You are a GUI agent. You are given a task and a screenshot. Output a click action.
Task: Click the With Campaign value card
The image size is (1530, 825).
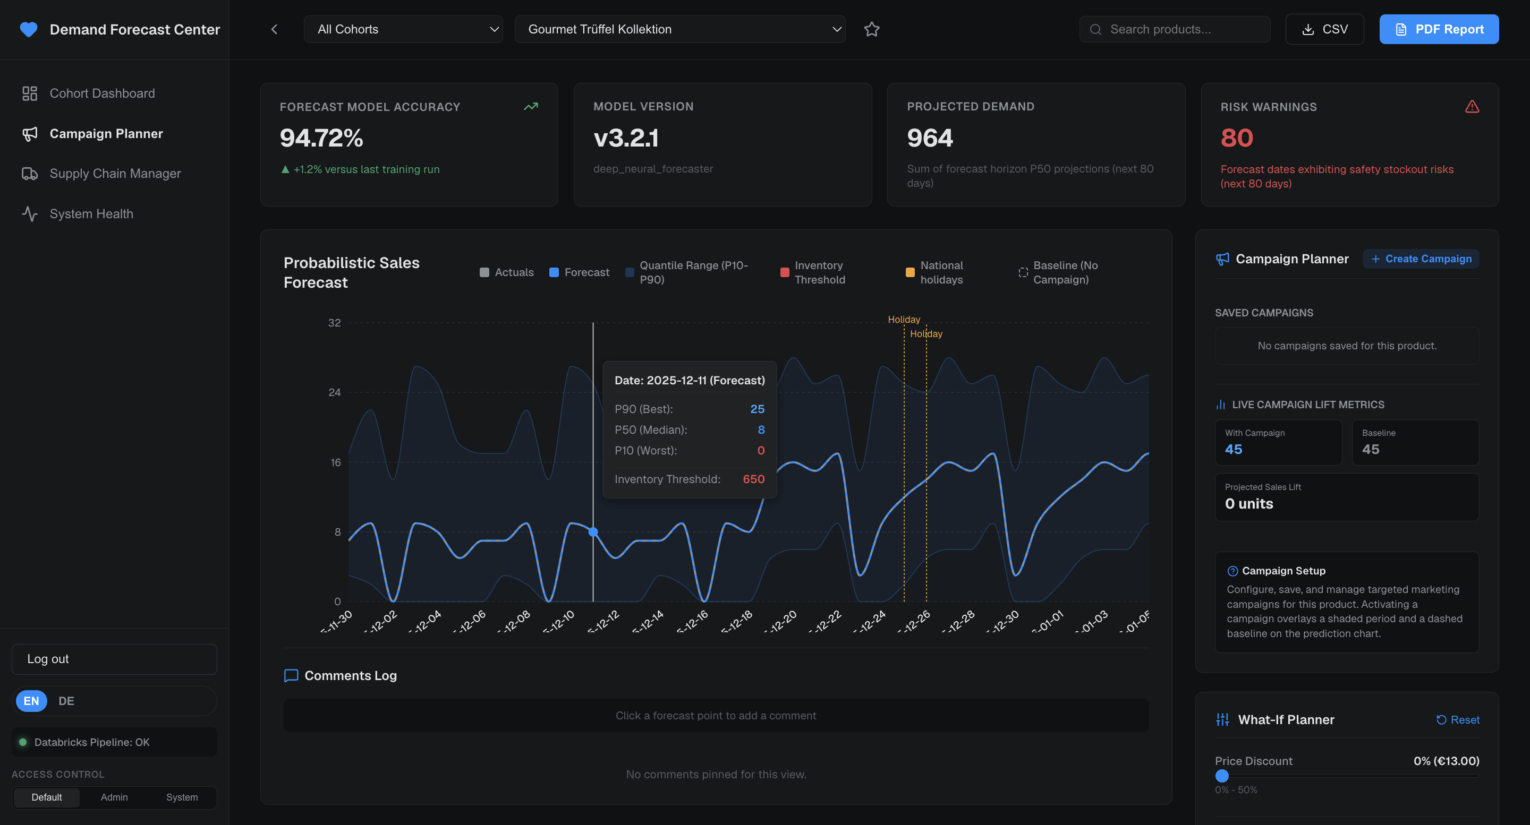click(1278, 442)
